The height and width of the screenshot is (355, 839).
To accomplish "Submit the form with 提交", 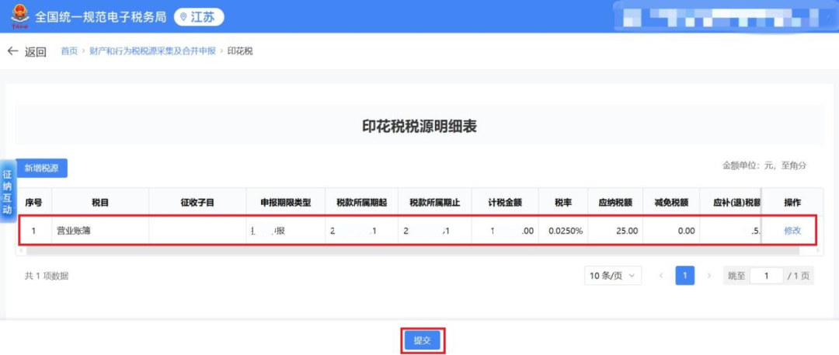I will click(423, 340).
